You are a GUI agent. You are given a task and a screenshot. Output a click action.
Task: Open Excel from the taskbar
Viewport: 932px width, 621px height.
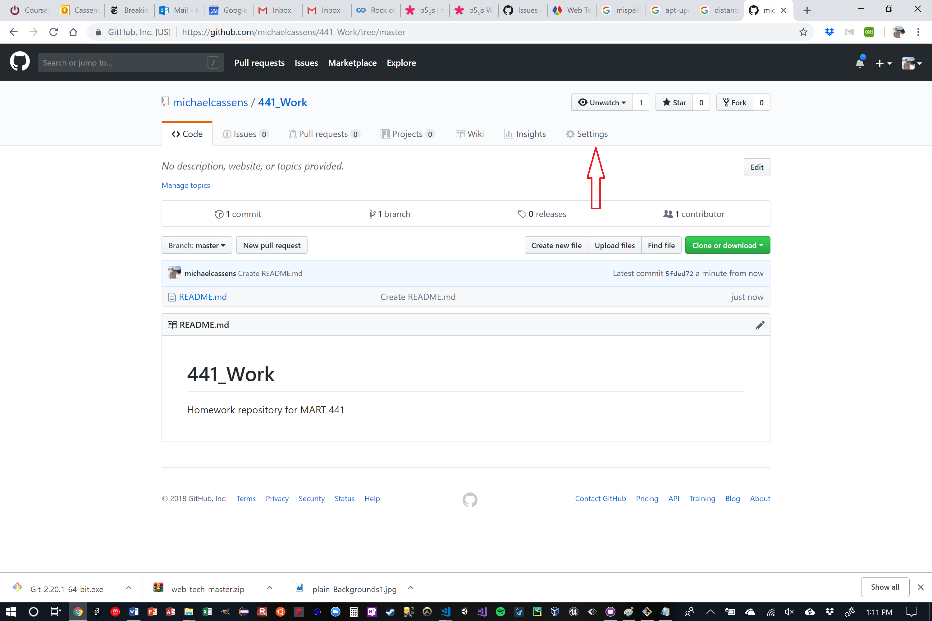(207, 611)
